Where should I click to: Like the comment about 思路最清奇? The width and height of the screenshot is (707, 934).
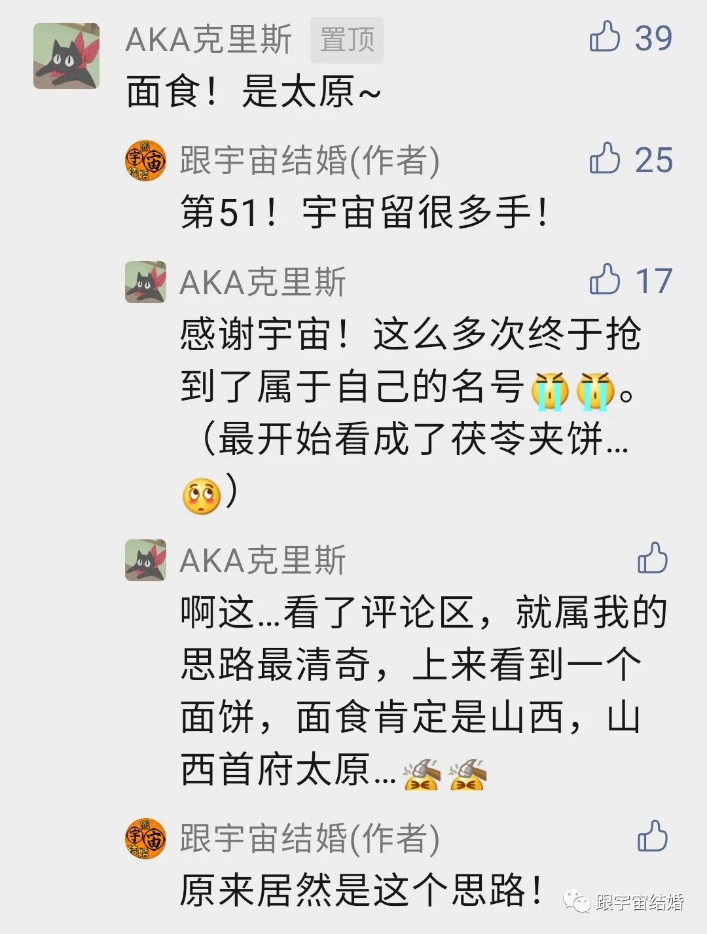653,558
